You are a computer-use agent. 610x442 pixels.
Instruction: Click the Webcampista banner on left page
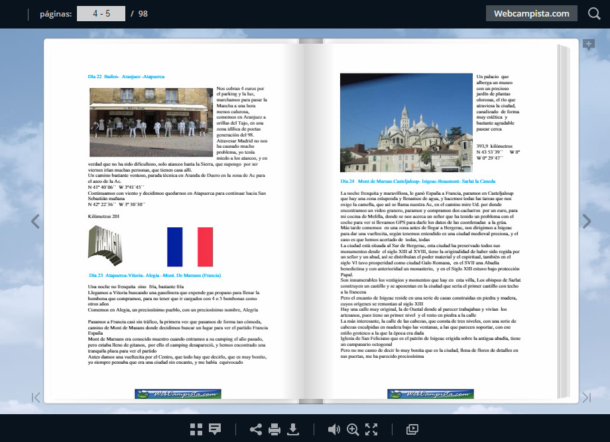click(x=178, y=394)
